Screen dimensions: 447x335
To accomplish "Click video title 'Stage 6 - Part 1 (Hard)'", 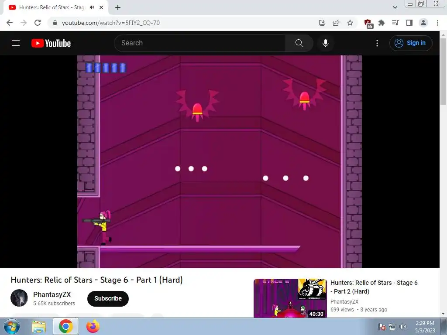I will [x=96, y=280].
